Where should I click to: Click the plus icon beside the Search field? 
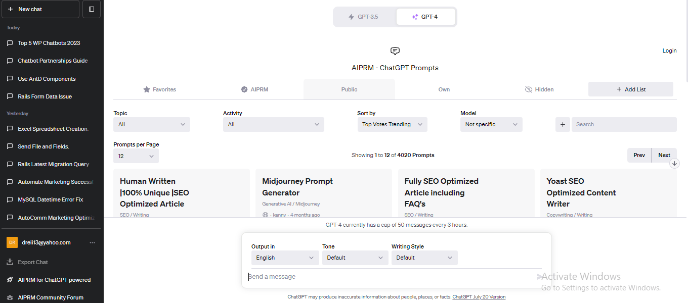563,124
